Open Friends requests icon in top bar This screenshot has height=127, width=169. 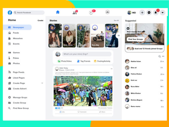pyautogui.click(x=75, y=13)
